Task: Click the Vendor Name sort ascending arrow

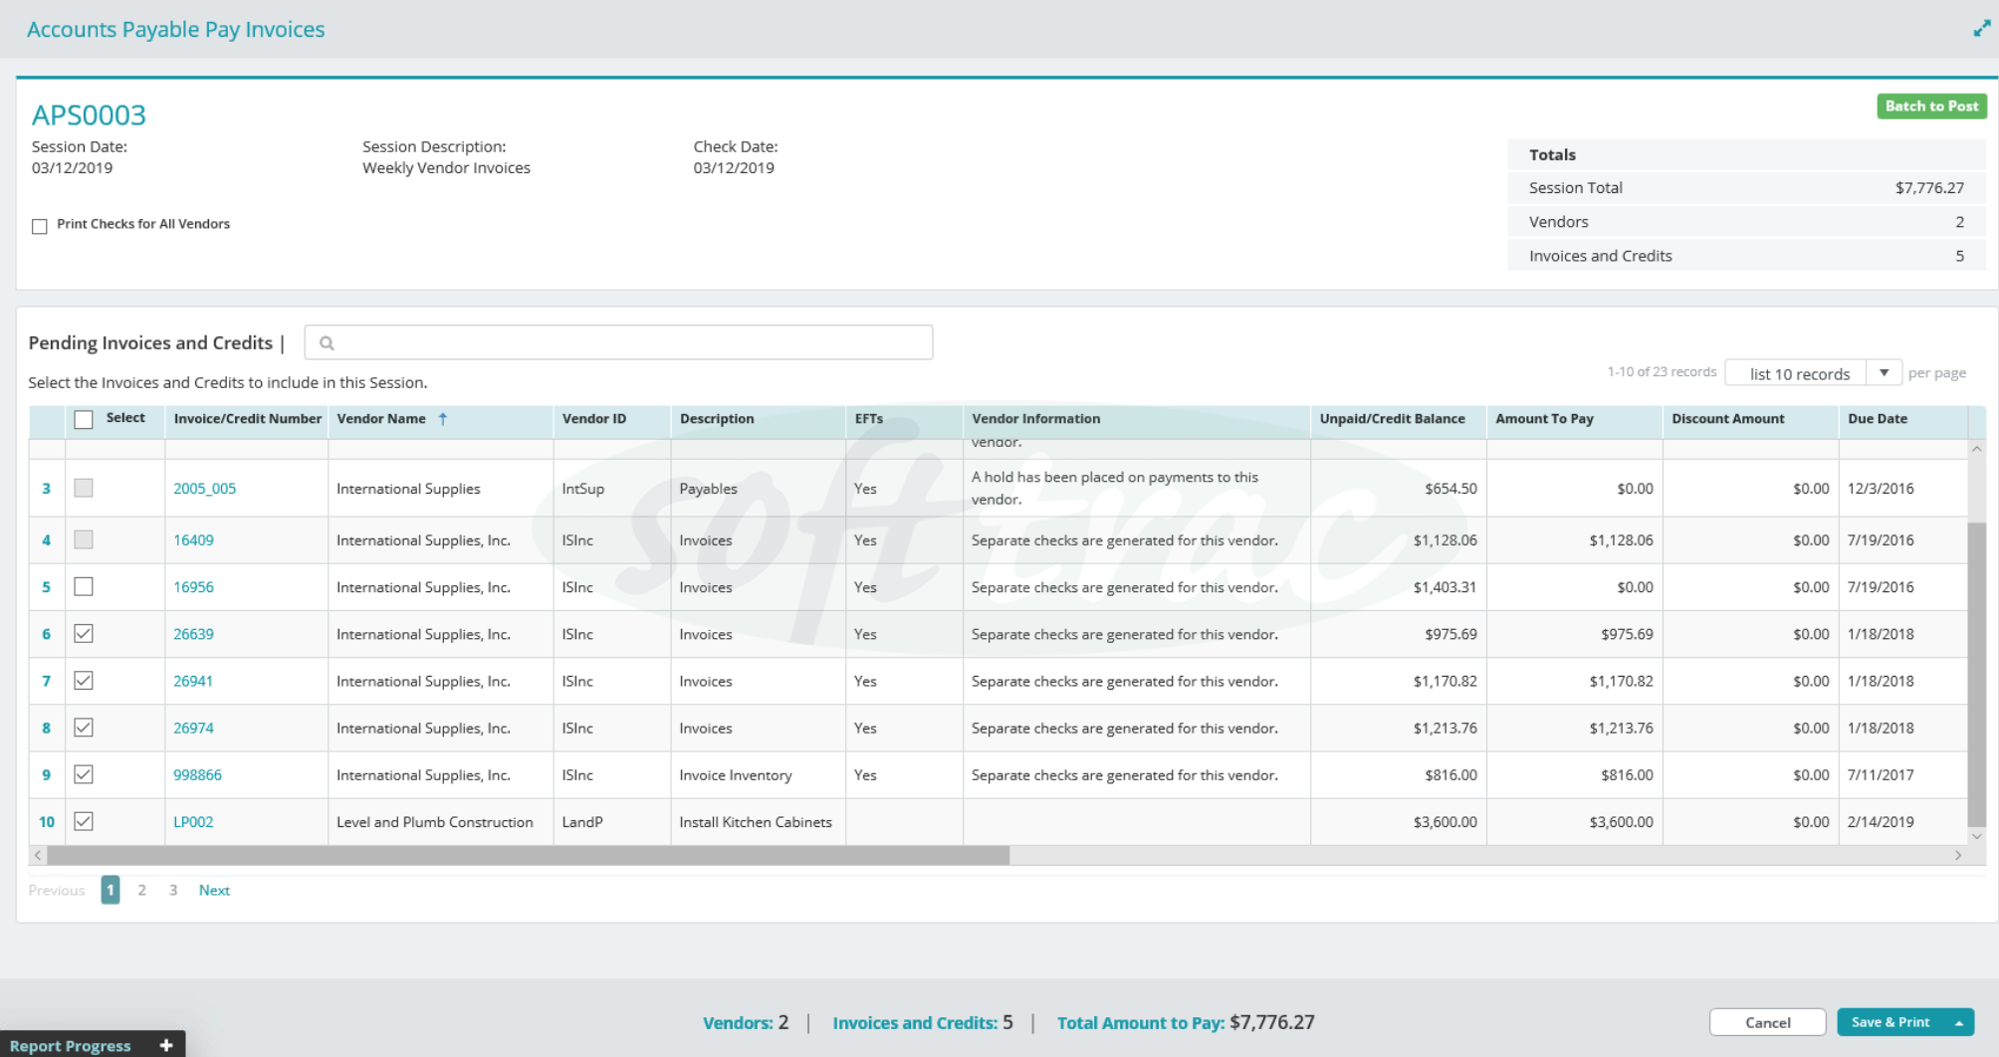Action: click(x=443, y=419)
